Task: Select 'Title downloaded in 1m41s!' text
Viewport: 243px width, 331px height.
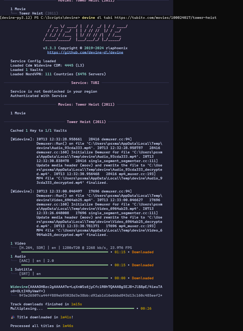Action: click(45, 317)
